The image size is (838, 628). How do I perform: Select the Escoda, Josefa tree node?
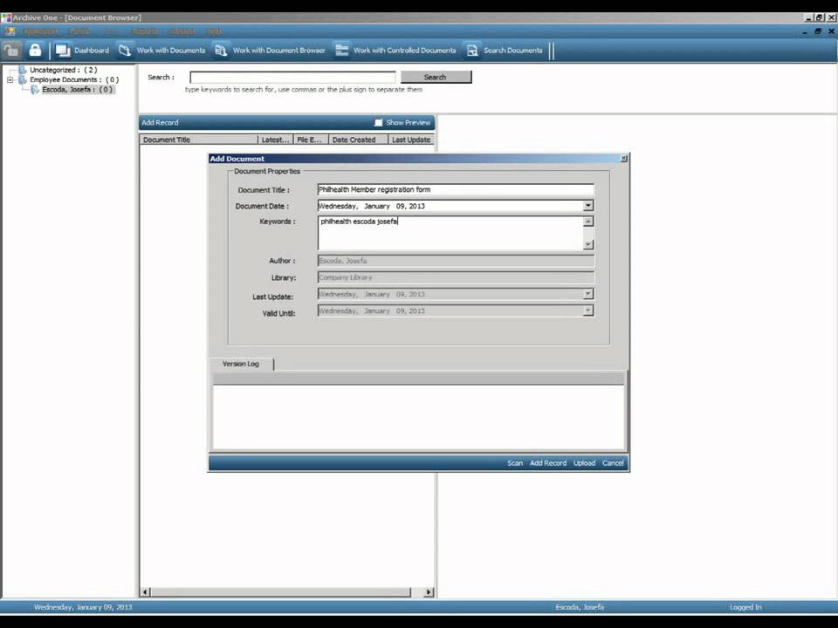(78, 90)
